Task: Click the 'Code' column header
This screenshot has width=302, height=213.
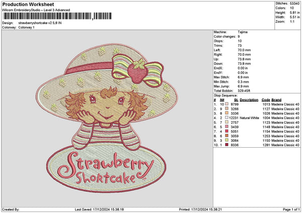Action: click(266, 100)
